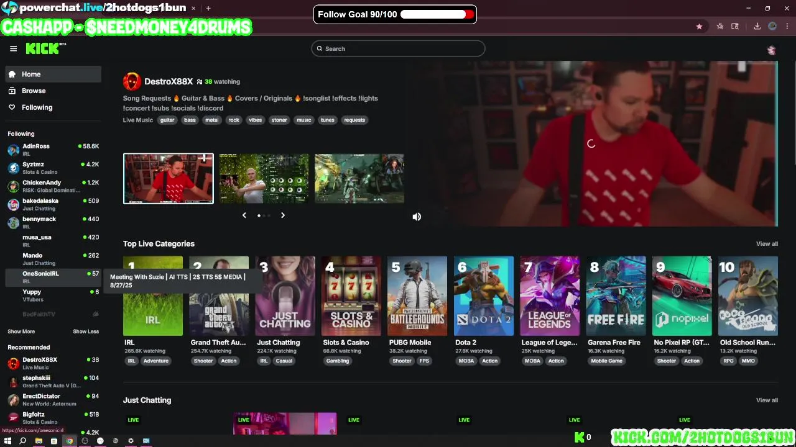Click the FPS tag under PUBG Mobile
The width and height of the screenshot is (796, 447).
pyautogui.click(x=424, y=361)
